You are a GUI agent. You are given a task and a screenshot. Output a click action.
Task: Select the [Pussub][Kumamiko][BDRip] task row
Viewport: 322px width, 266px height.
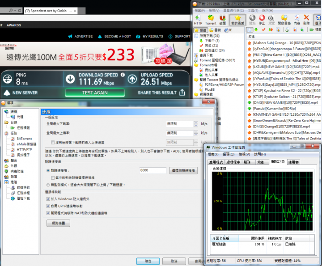pos(284,108)
